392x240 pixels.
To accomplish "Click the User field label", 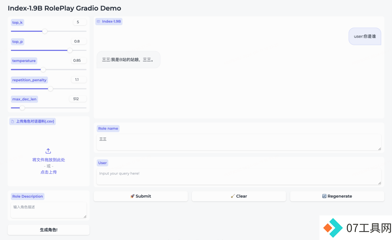I will click(102, 163).
